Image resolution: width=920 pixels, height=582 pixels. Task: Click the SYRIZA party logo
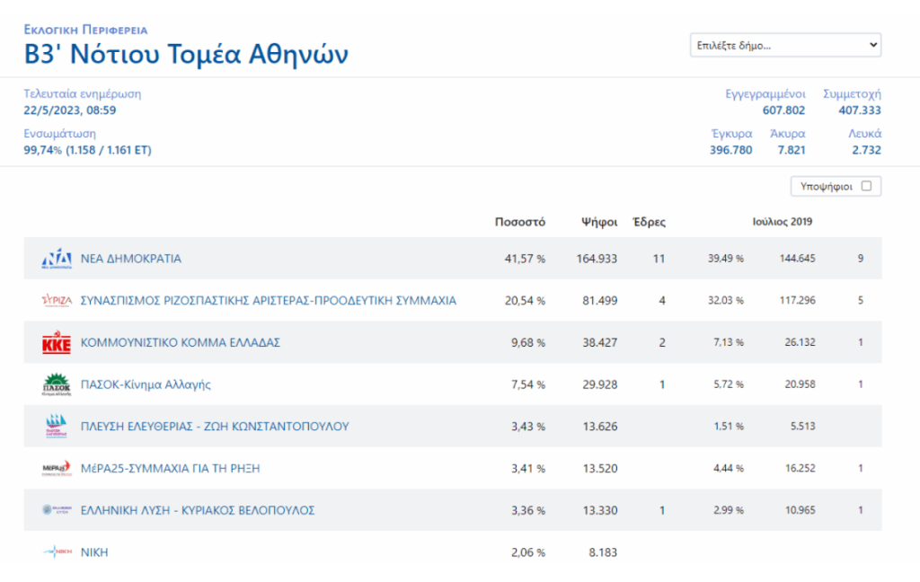coord(57,301)
